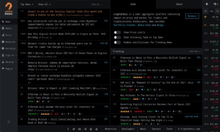The height and width of the screenshot is (132, 220).
Task: Click Contact in footer
Action: coord(156,129)
